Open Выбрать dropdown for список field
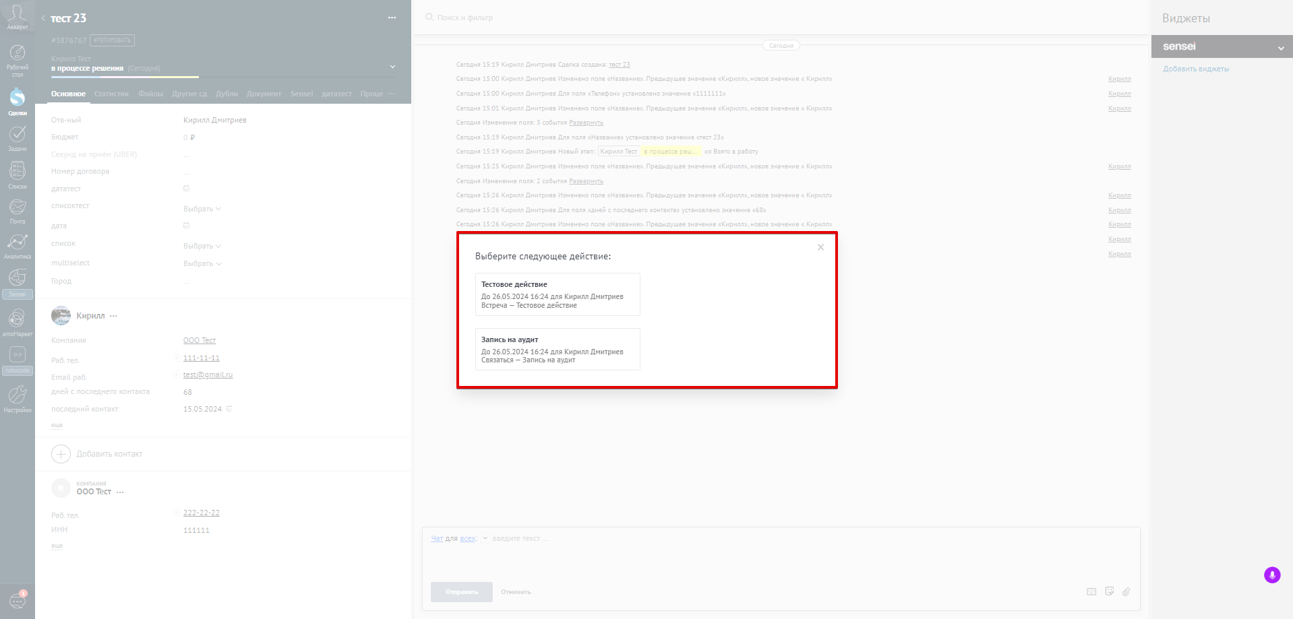Screen dimensions: 1293x619 [202, 246]
